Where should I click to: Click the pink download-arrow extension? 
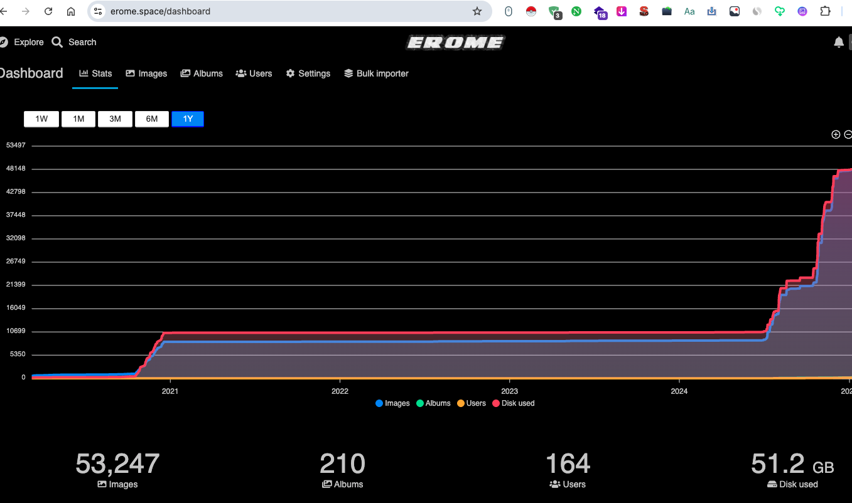coord(622,11)
